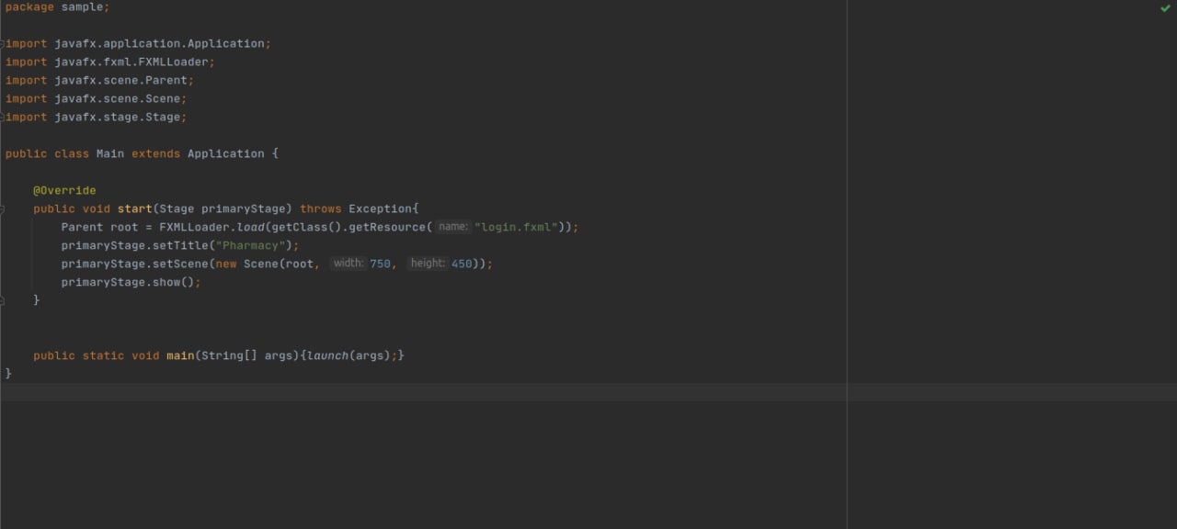Click "extends" keyword in the class declaration

[x=155, y=153]
